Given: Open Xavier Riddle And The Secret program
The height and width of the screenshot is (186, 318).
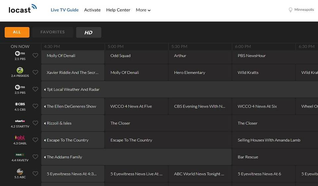Looking at the screenshot, I should (x=73, y=73).
